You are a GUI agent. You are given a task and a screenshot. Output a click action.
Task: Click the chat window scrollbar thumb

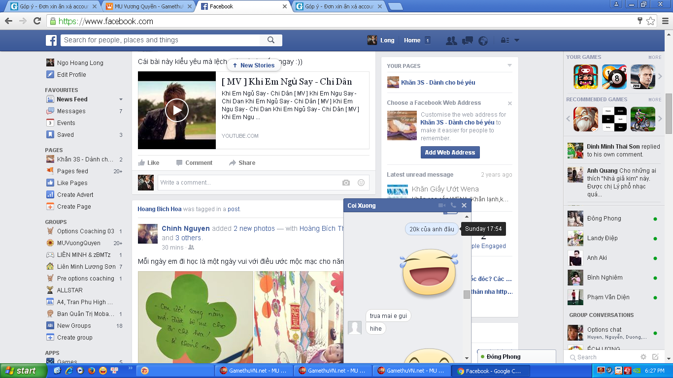[467, 294]
